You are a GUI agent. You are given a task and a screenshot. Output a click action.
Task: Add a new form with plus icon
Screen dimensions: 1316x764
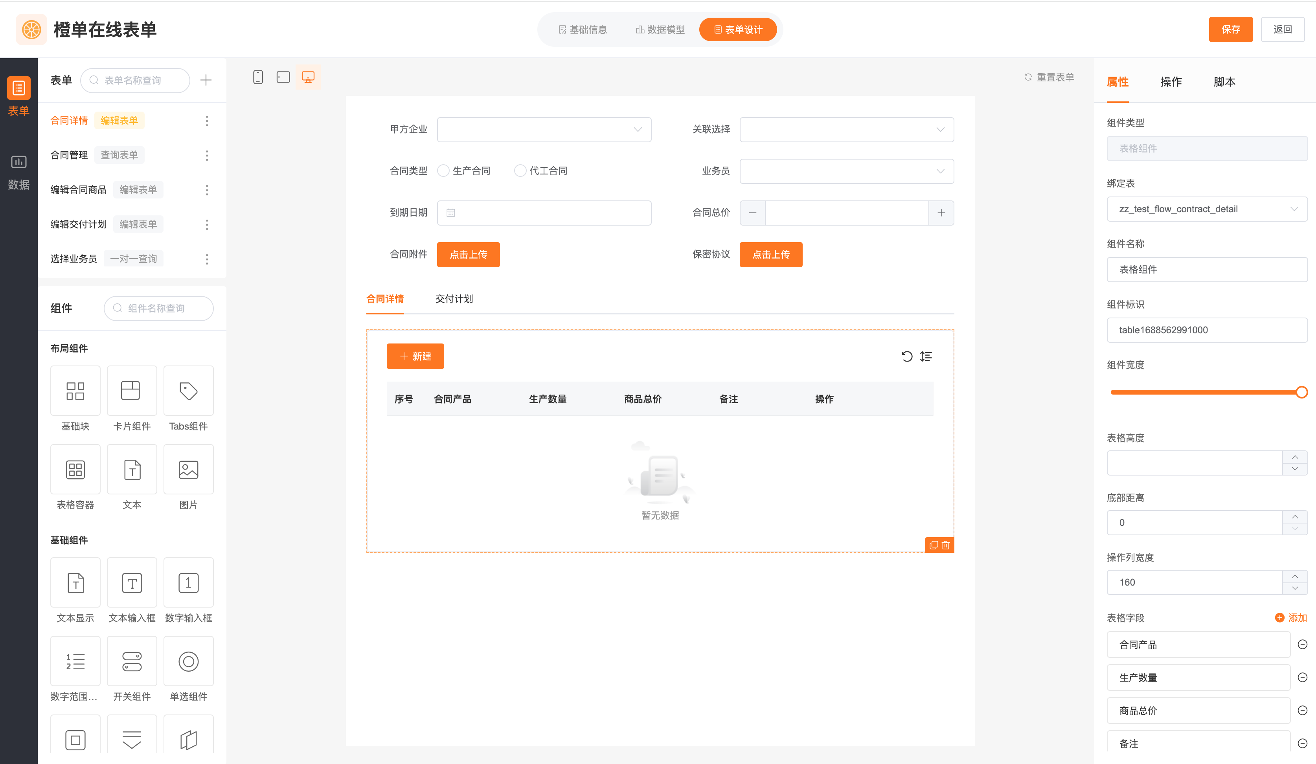point(206,80)
